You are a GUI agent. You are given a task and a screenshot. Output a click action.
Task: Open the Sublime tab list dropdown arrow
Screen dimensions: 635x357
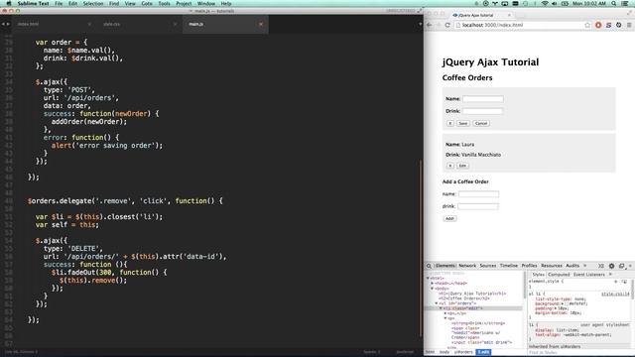[x=420, y=24]
